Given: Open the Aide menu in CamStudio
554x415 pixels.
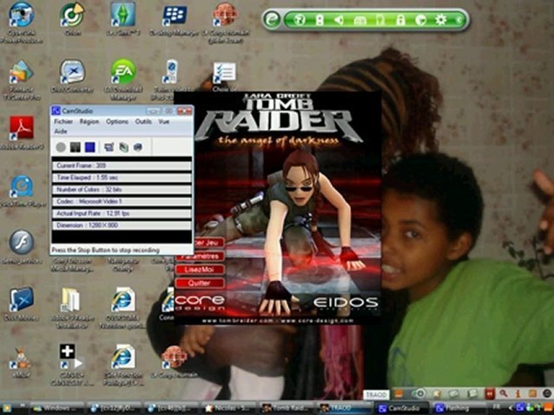Looking at the screenshot, I should click(x=61, y=131).
